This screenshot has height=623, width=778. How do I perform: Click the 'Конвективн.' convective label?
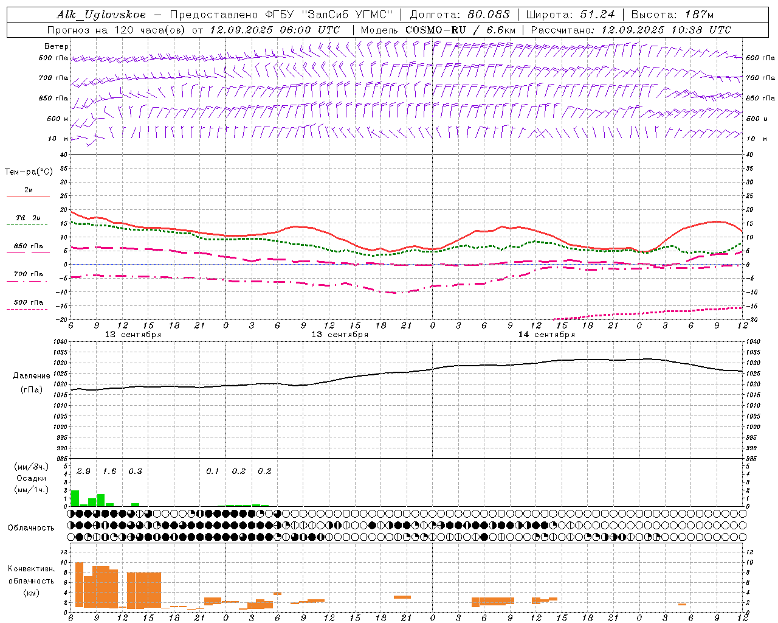(x=31, y=569)
